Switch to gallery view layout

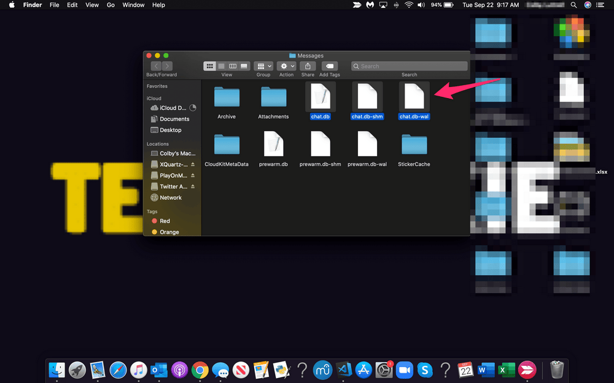pos(244,66)
